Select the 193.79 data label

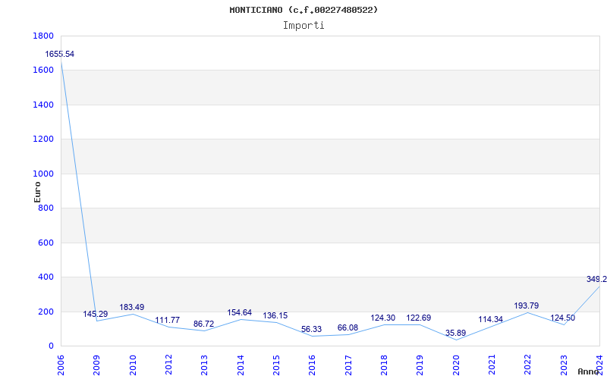pyautogui.click(x=526, y=306)
